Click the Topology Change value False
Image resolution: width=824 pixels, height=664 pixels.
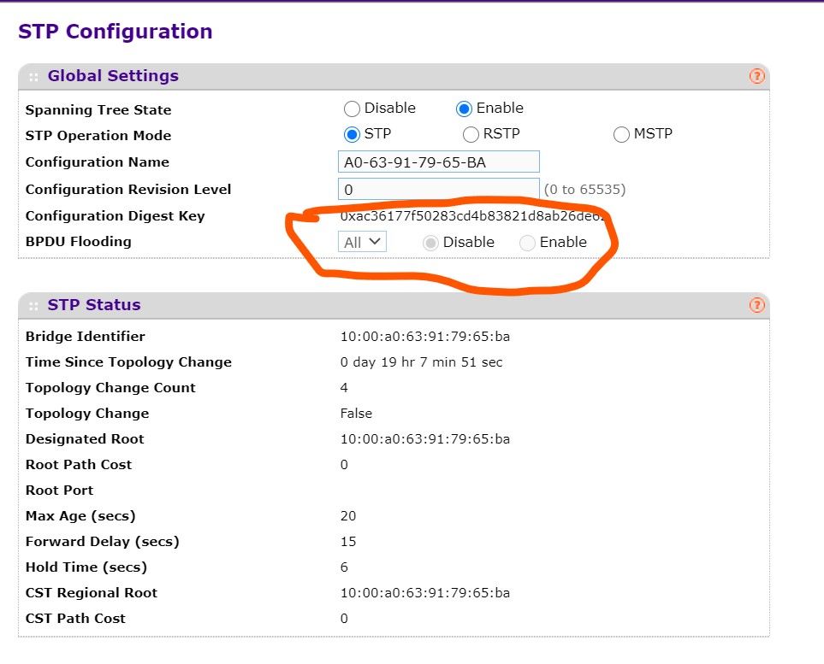pyautogui.click(x=356, y=414)
